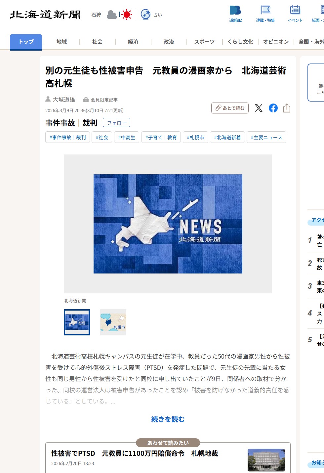324x473 pixels.
Task: Save the article with あとで読む
Action: click(230, 108)
